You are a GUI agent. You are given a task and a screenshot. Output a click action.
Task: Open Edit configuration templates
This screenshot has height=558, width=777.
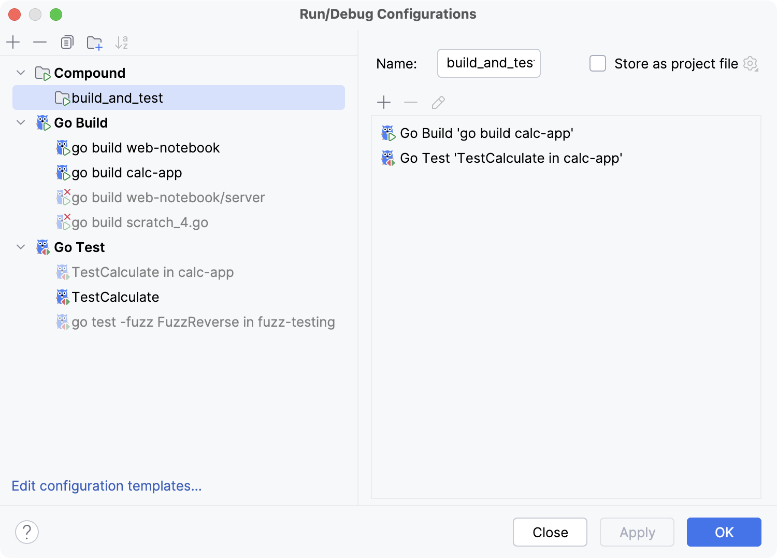[107, 486]
